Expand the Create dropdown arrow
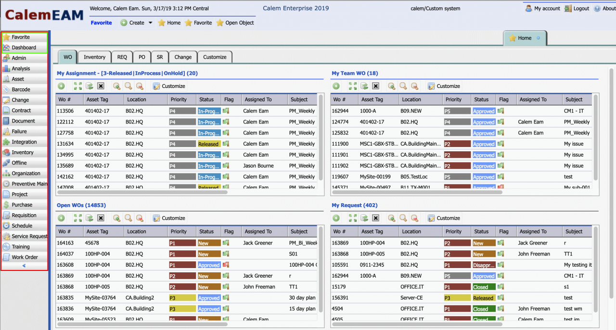This screenshot has width=616, height=330. (x=150, y=23)
